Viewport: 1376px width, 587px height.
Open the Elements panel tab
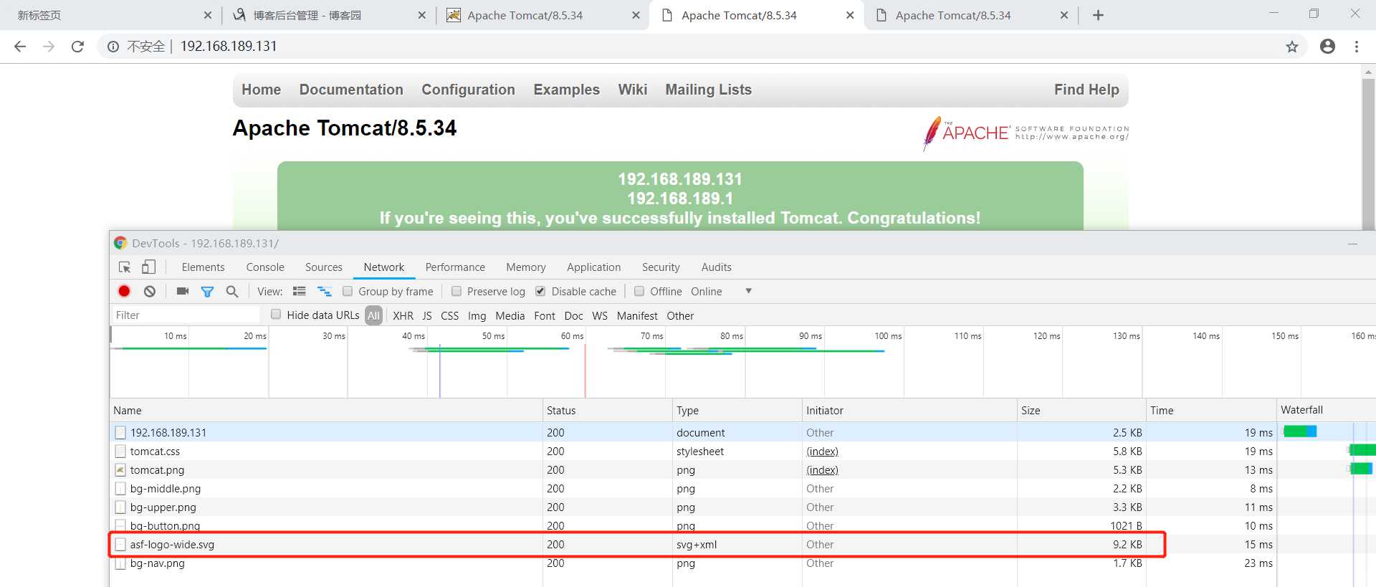coord(203,267)
